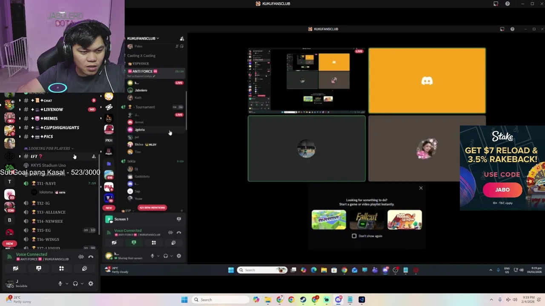Click JABO code button on Stake ad

[x=502, y=190]
